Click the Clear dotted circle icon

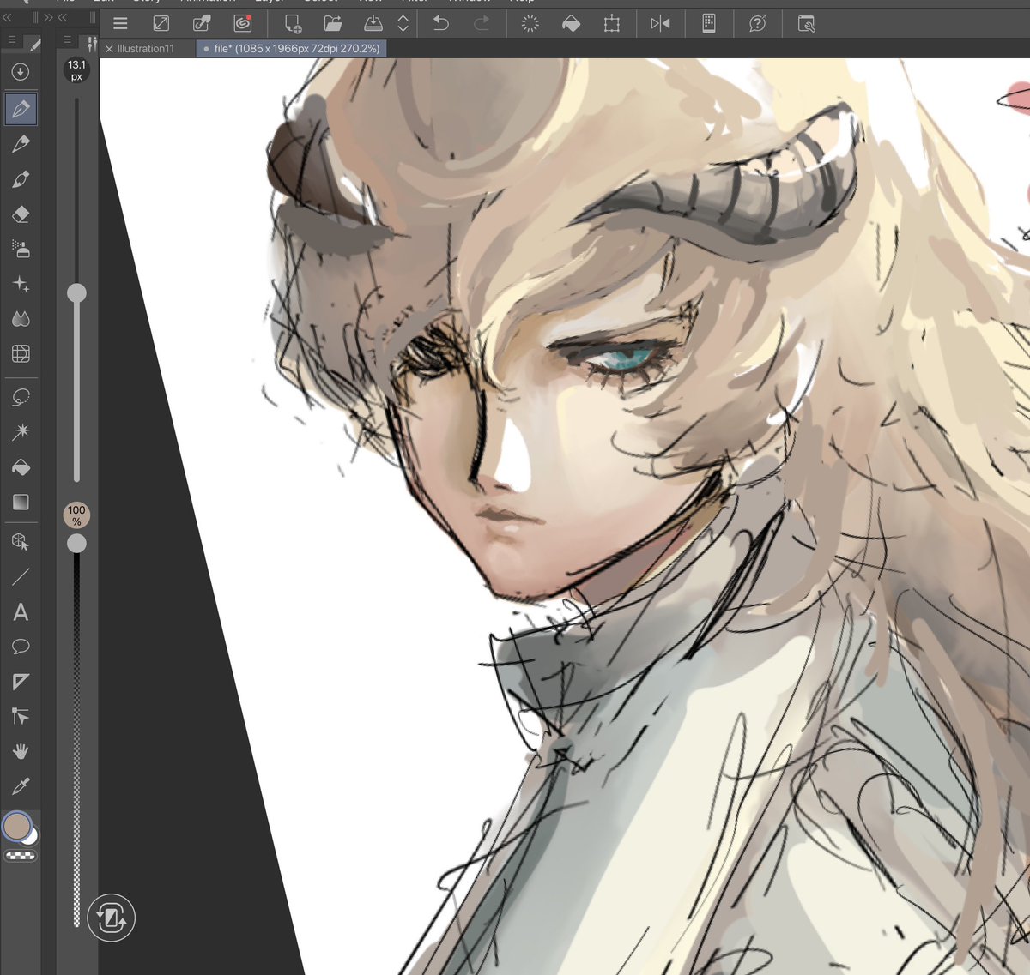(530, 24)
